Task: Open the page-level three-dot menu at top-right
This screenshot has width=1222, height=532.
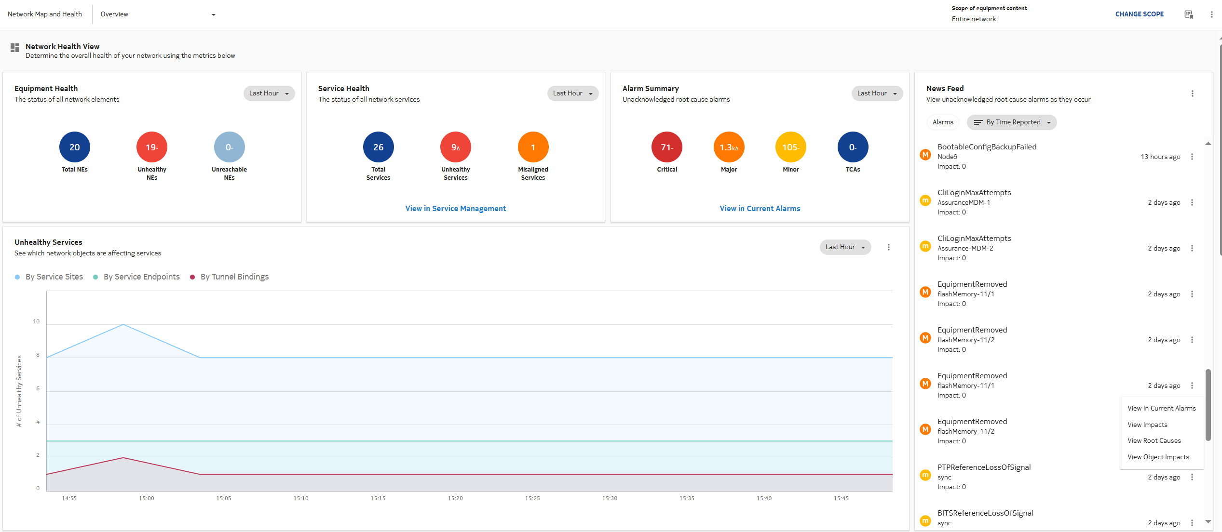Action: click(1211, 14)
